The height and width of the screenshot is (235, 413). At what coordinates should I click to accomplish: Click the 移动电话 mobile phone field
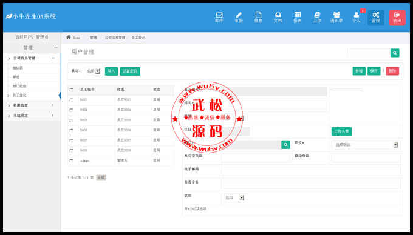(x=366, y=158)
